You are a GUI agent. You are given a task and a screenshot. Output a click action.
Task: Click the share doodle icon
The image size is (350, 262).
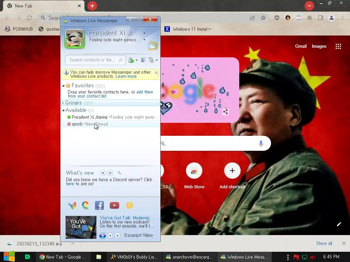pos(226,112)
